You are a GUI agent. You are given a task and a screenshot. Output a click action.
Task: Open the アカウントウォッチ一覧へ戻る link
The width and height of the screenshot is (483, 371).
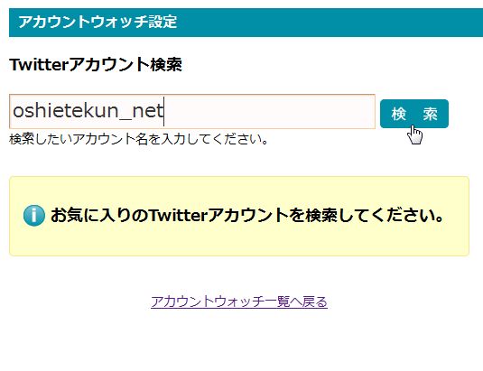tap(239, 301)
